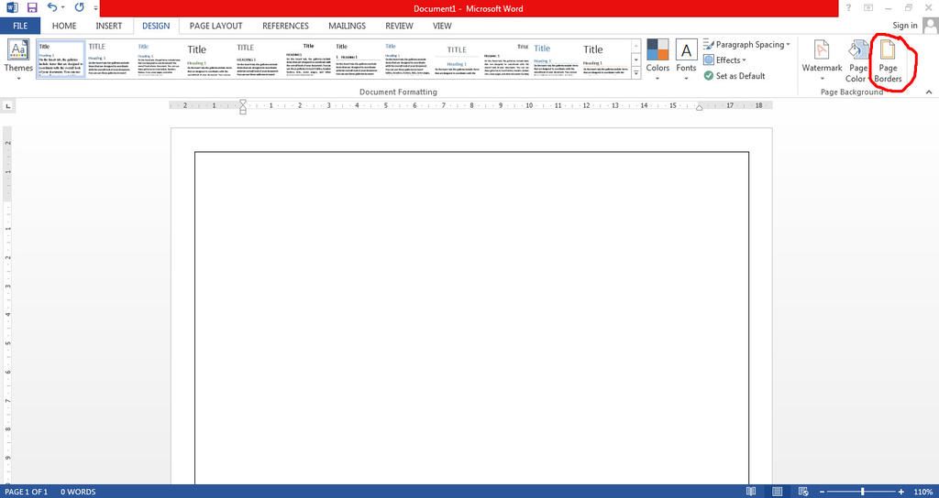Click the first line indent ruler marker
Viewport: 939px width, 498px height.
coord(242,103)
